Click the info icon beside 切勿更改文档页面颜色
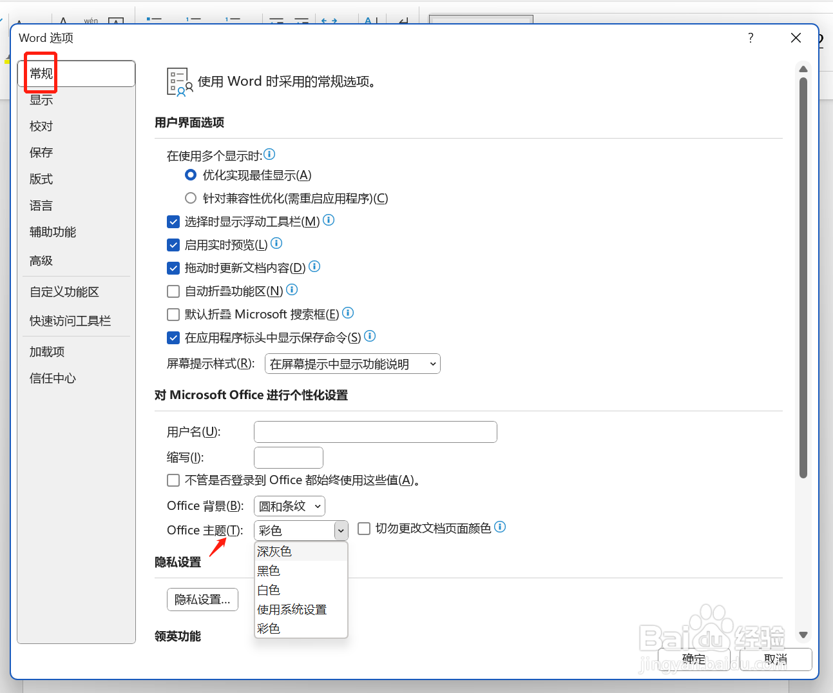The image size is (833, 693). (x=500, y=527)
